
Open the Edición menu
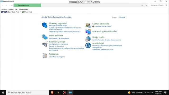tap(11, 9)
